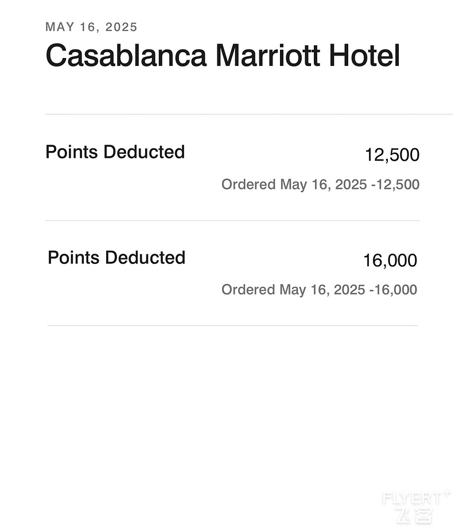Open the Ordered May 16, 2025 -12,500 detail

(321, 184)
